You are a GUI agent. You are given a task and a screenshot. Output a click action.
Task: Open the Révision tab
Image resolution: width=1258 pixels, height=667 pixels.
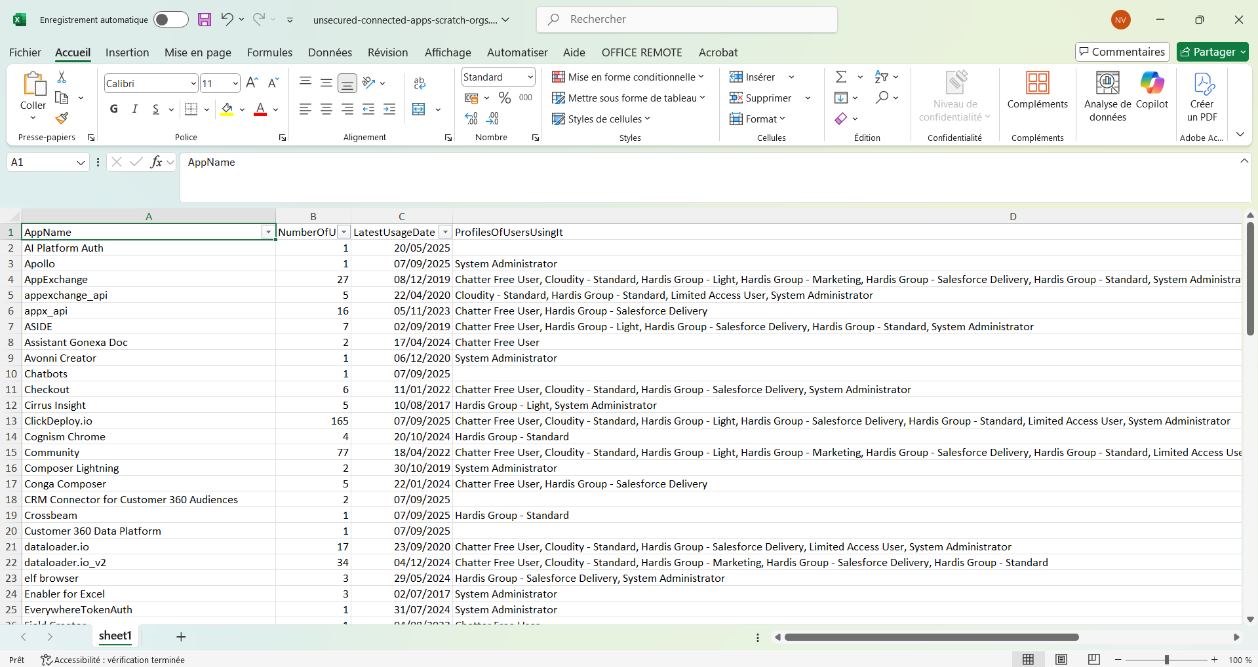[x=387, y=52]
